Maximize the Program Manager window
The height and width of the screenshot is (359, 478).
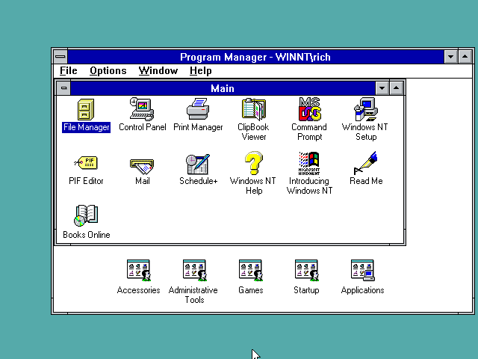(x=465, y=57)
